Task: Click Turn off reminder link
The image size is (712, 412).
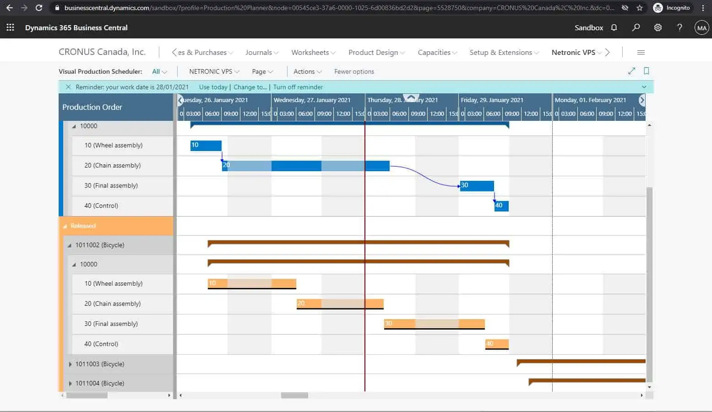Action: click(298, 87)
